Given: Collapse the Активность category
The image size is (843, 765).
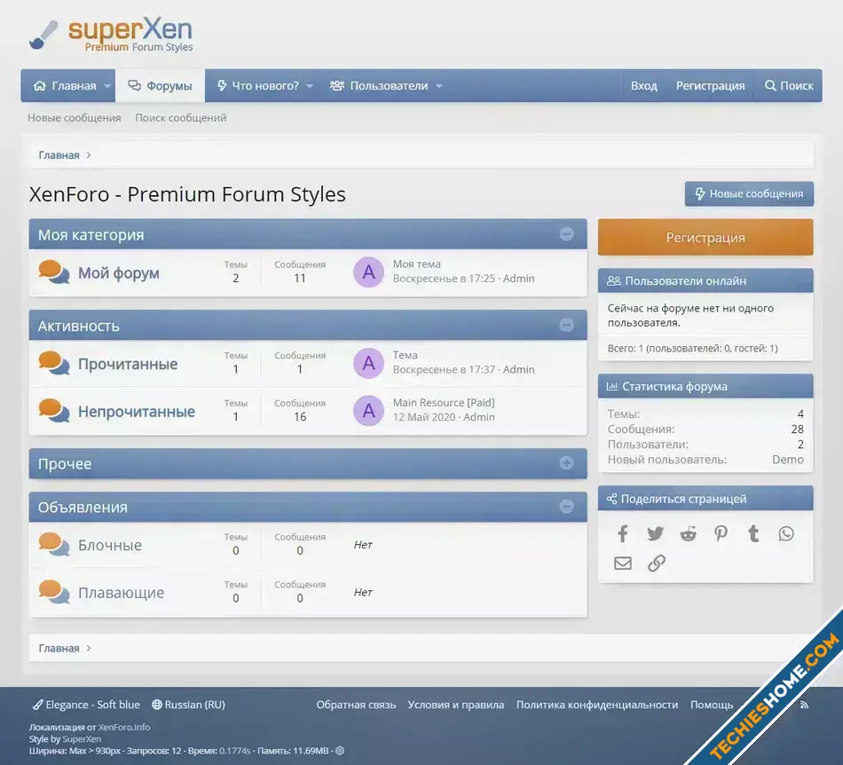Looking at the screenshot, I should 566,325.
